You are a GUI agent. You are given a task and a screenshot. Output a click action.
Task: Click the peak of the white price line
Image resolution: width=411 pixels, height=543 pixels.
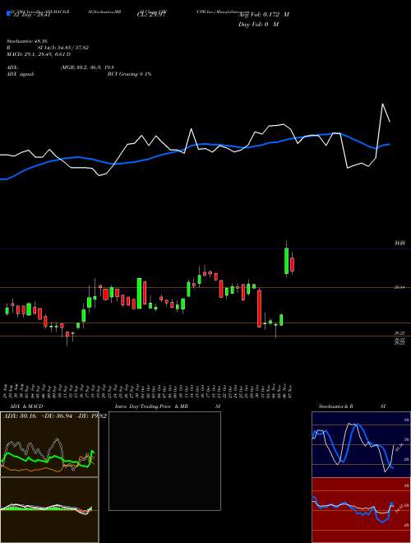click(x=382, y=104)
